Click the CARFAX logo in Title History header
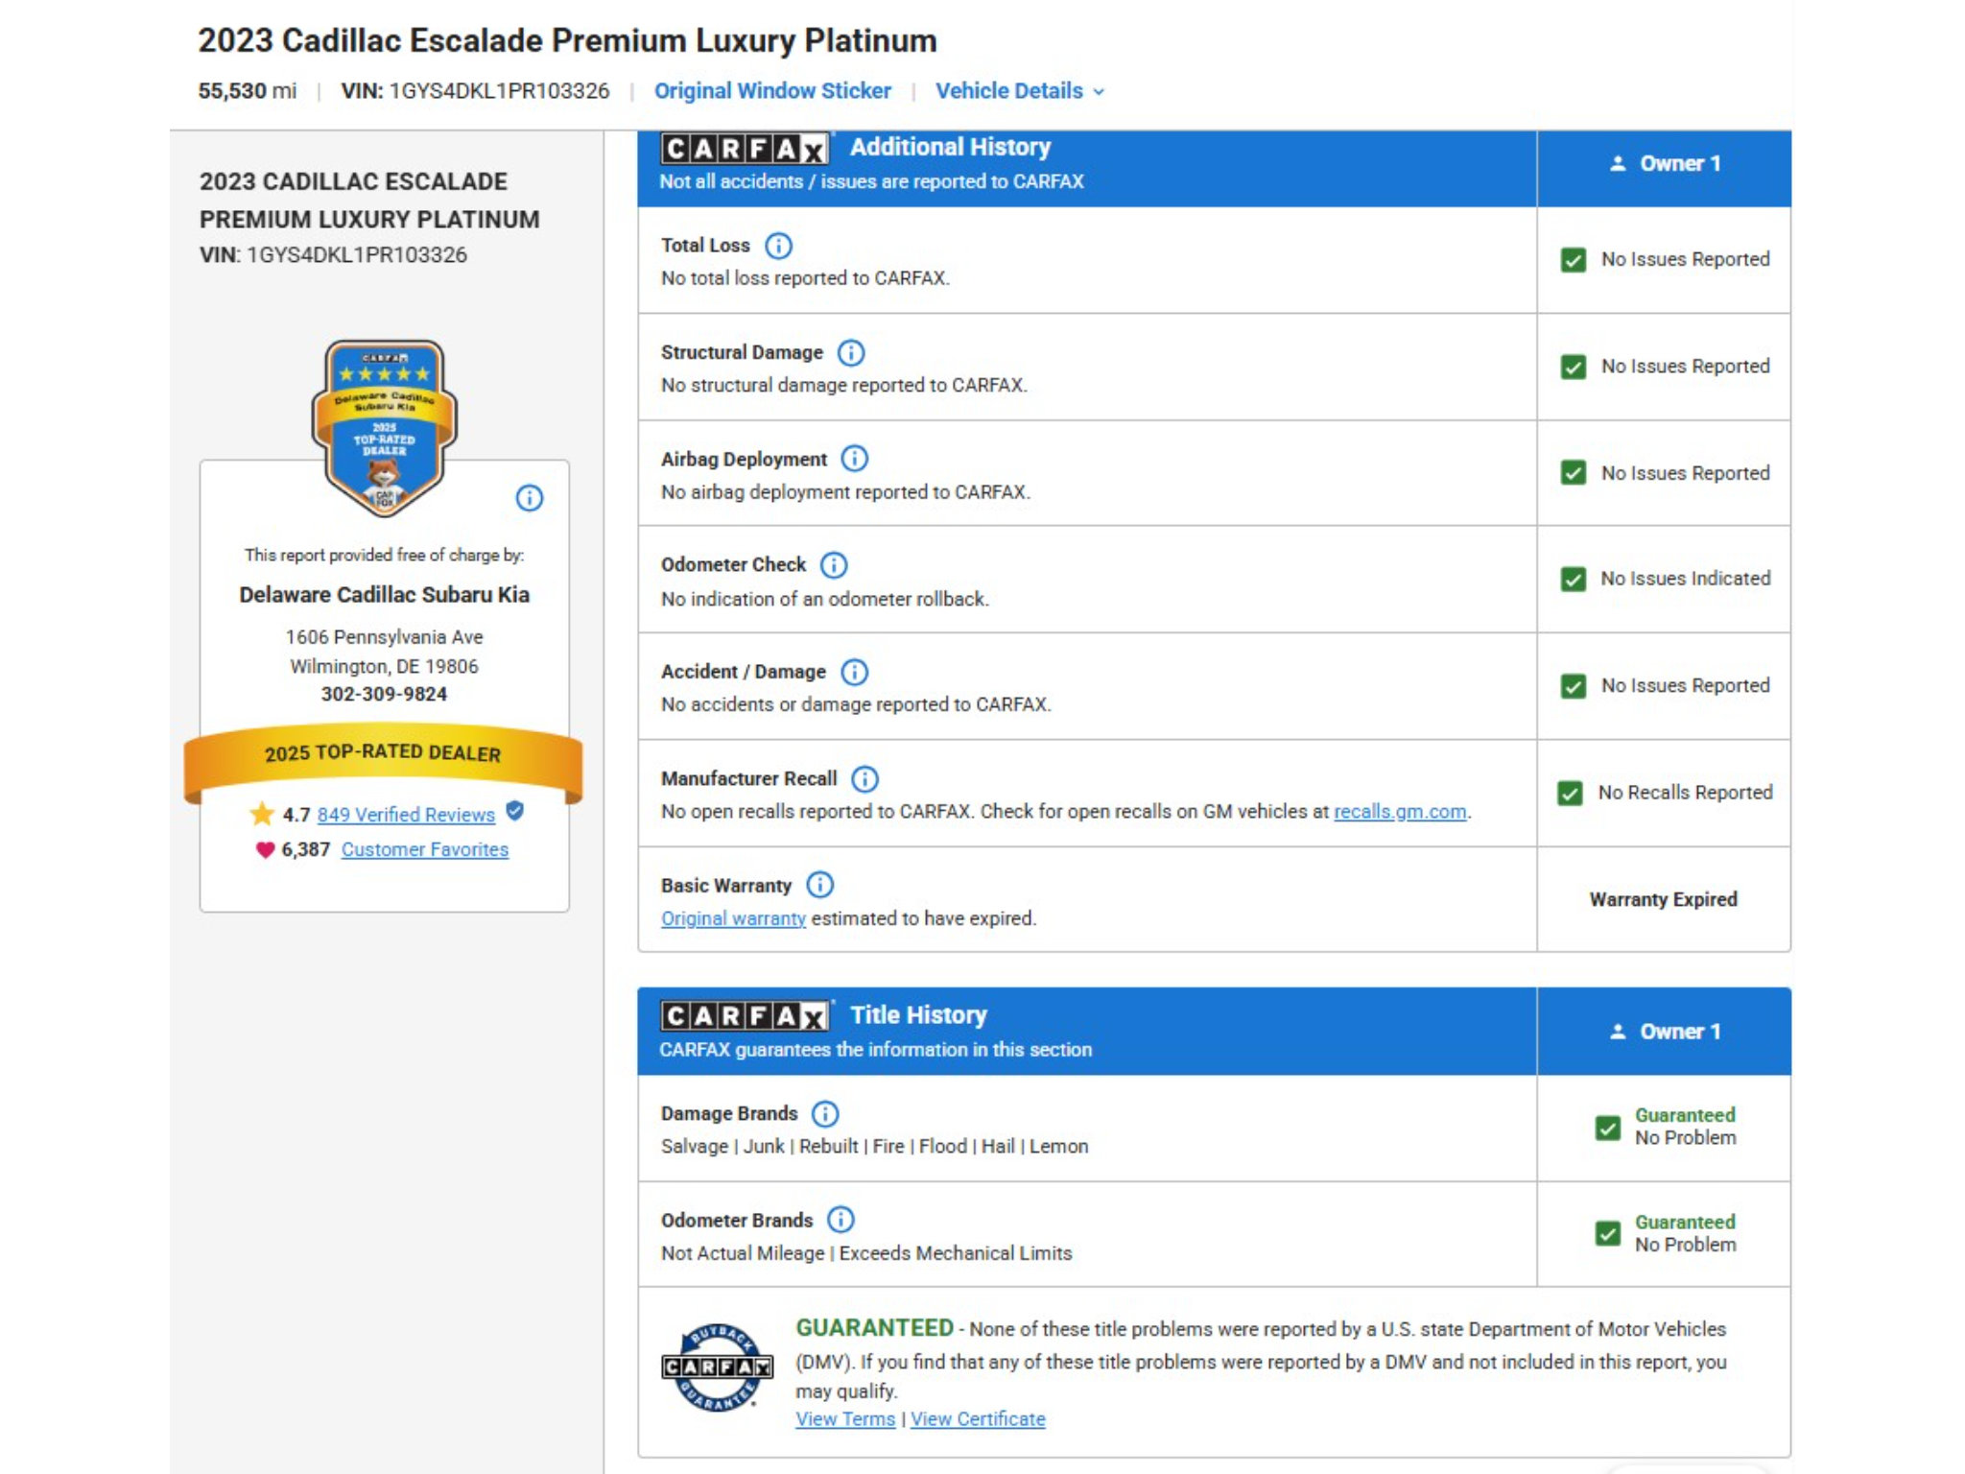1965x1474 pixels. [x=745, y=1016]
